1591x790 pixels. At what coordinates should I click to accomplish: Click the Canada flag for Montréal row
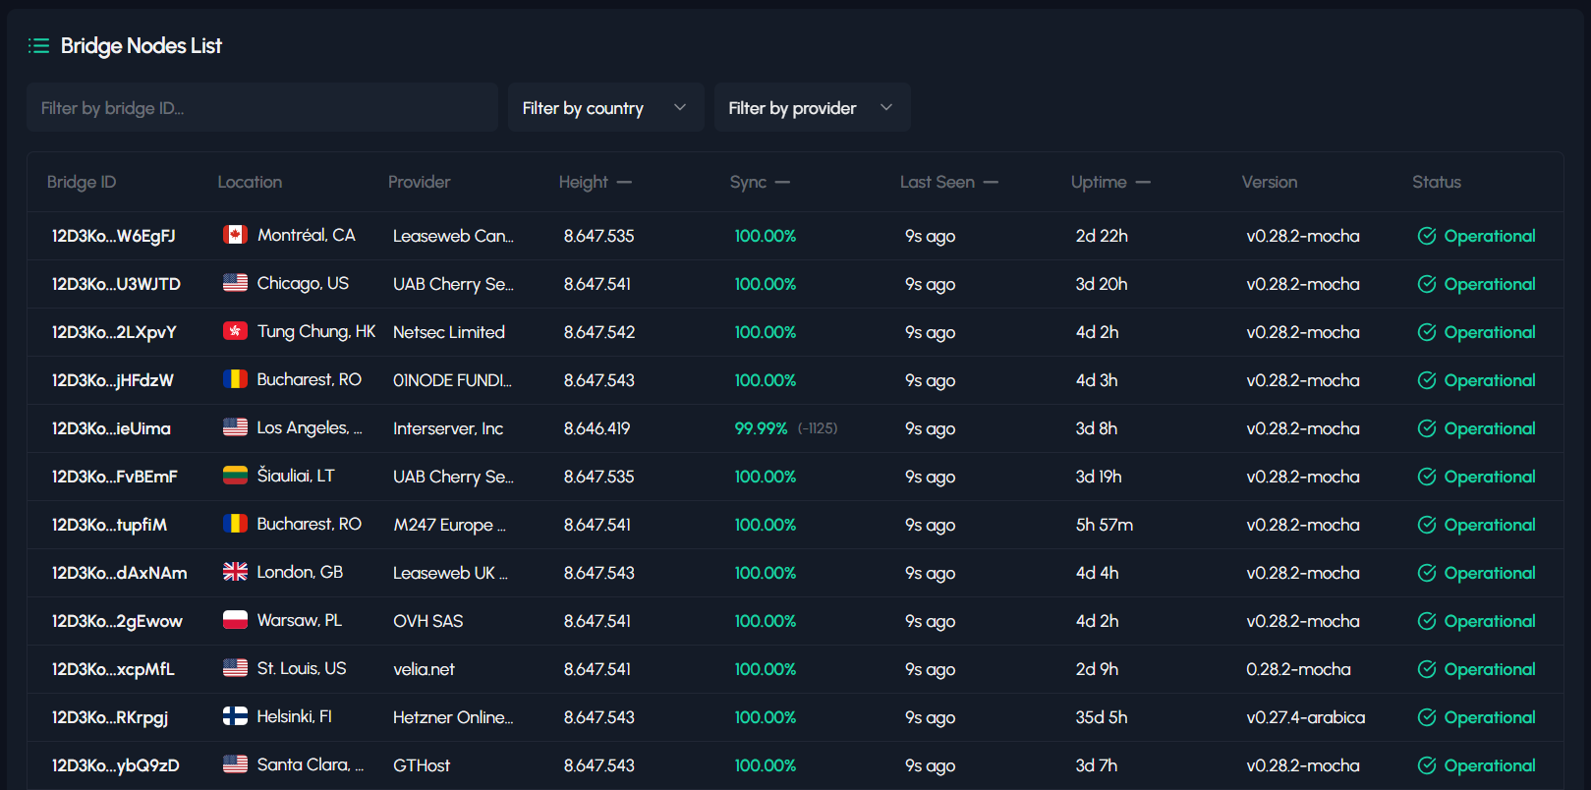pyautogui.click(x=235, y=235)
